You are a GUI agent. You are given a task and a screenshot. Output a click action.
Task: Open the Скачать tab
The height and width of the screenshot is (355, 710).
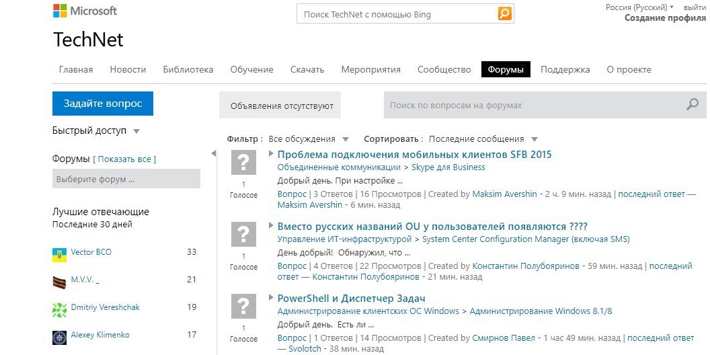307,70
